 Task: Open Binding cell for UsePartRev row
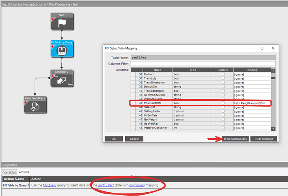[252, 124]
